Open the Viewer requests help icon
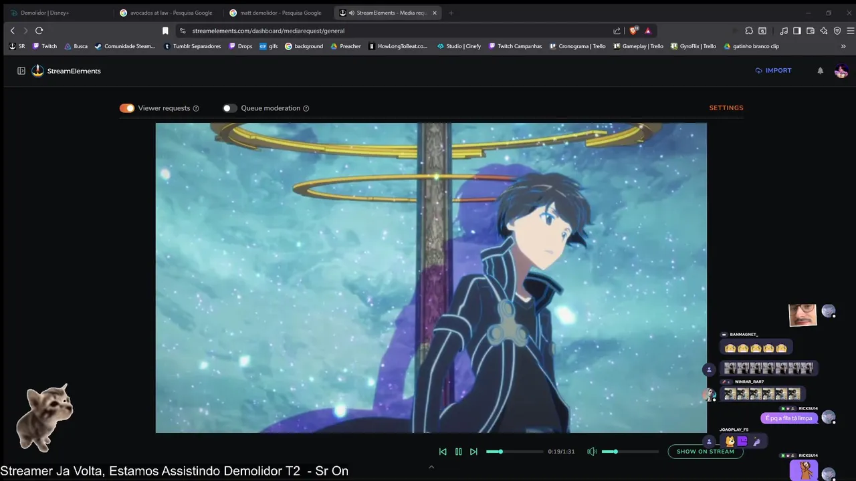This screenshot has width=856, height=481. point(196,108)
